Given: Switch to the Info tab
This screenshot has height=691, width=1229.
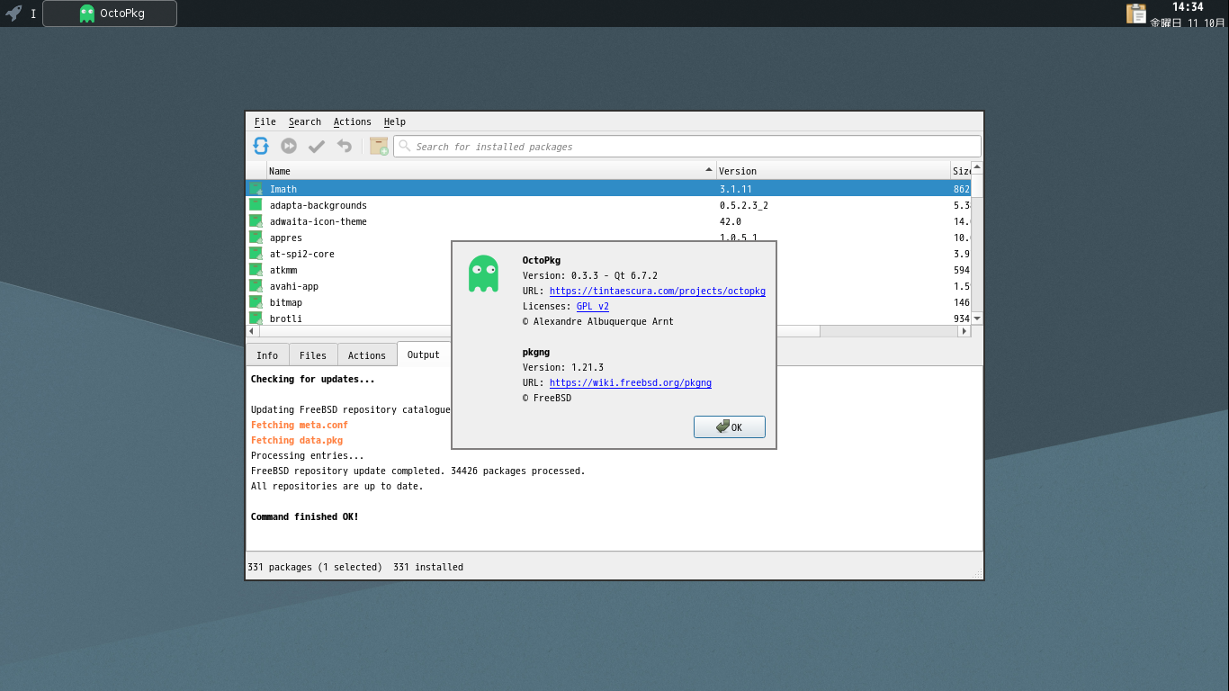Looking at the screenshot, I should pyautogui.click(x=267, y=355).
